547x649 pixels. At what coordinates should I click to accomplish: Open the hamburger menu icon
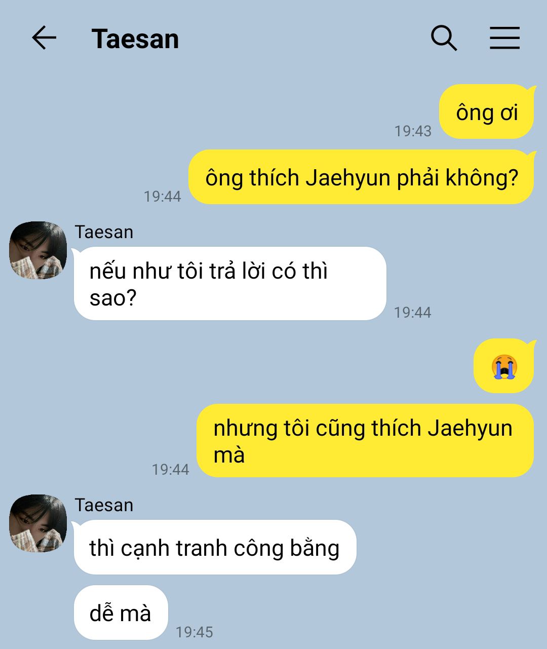(504, 38)
